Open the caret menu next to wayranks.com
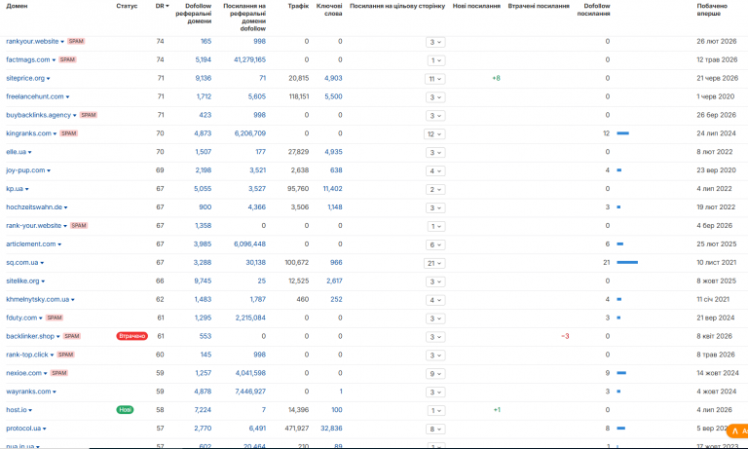This screenshot has width=748, height=449. click(x=55, y=392)
